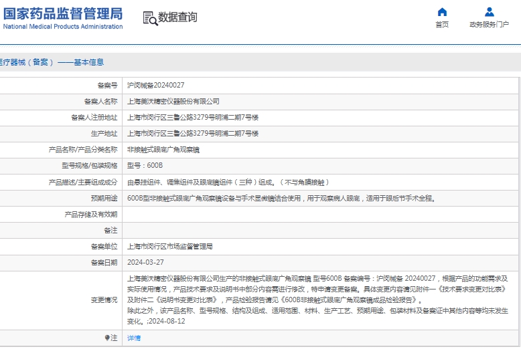The height and width of the screenshot is (349, 521).
Task: Click the 产品描述/主要组成成分 field label
Action: 83,182
